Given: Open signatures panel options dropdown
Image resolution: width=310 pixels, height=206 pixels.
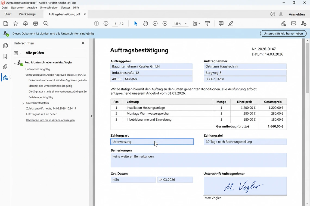Looking at the screenshot, I should (x=17, y=53).
